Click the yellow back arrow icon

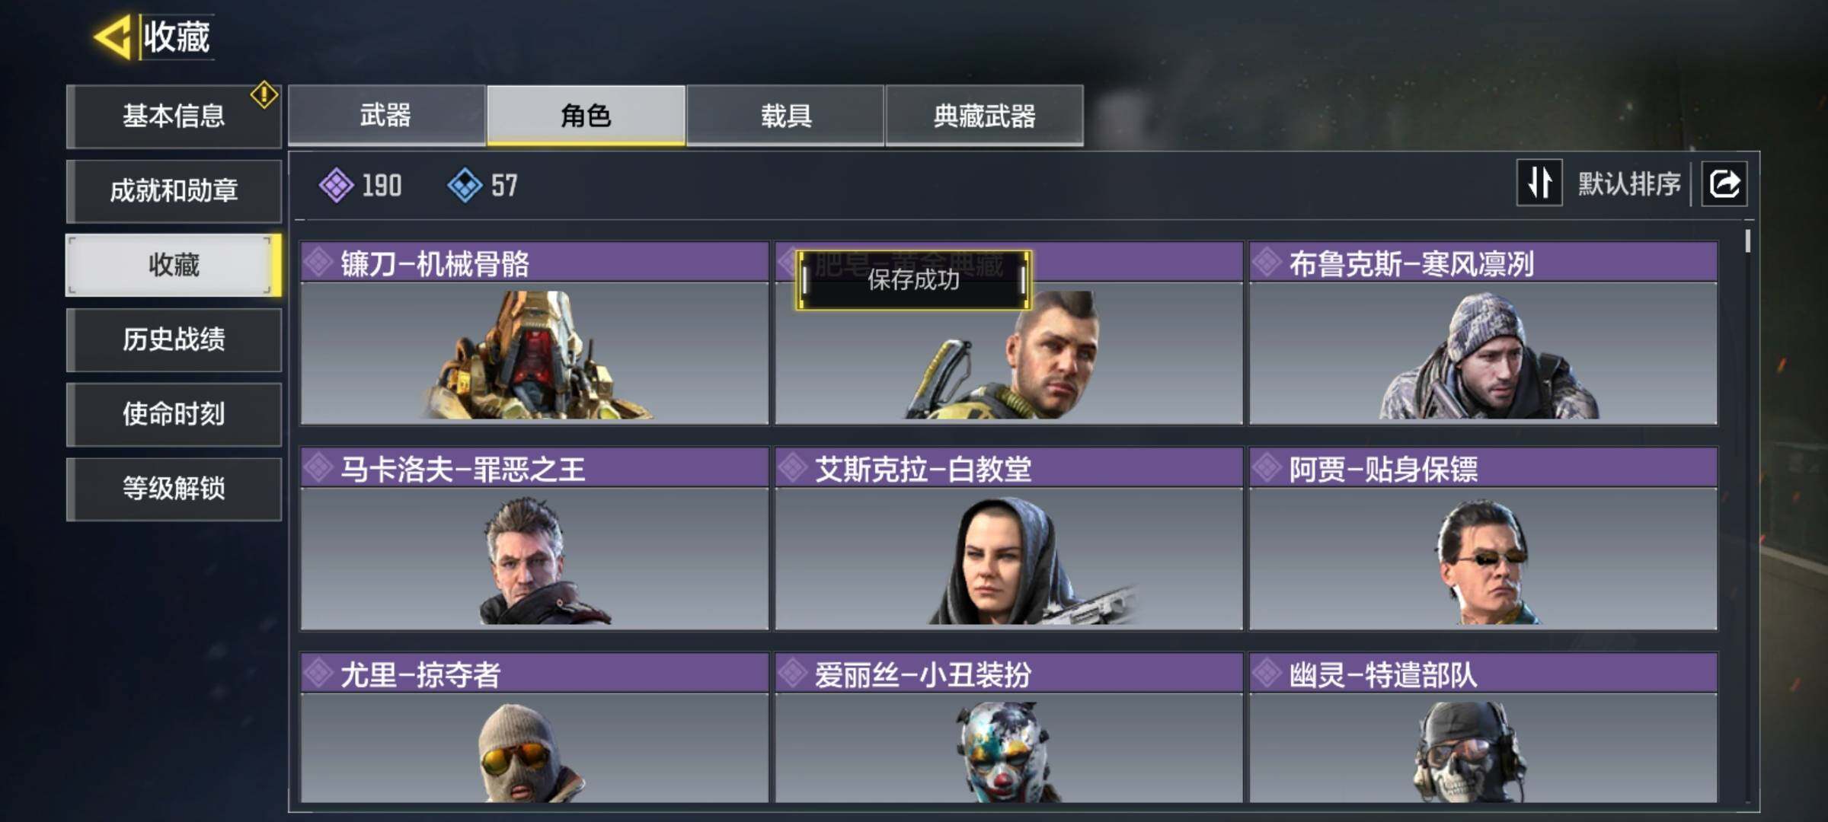[x=113, y=37]
